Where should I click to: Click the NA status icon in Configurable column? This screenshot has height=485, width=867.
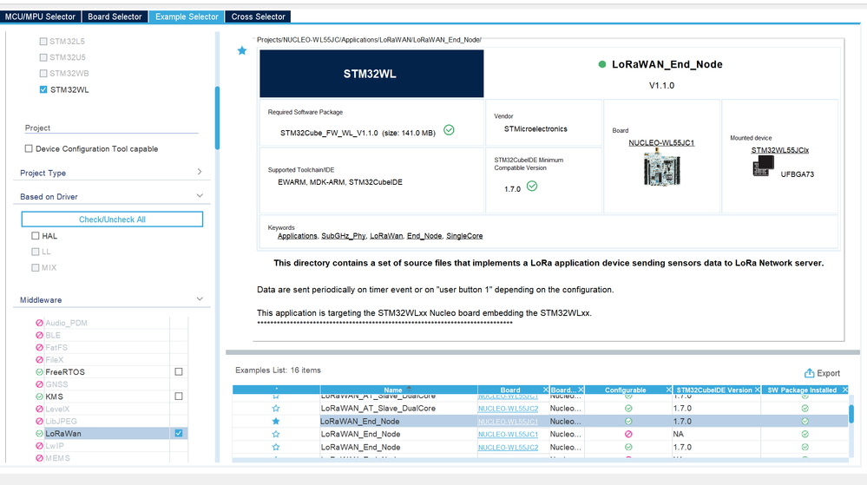[x=628, y=434]
